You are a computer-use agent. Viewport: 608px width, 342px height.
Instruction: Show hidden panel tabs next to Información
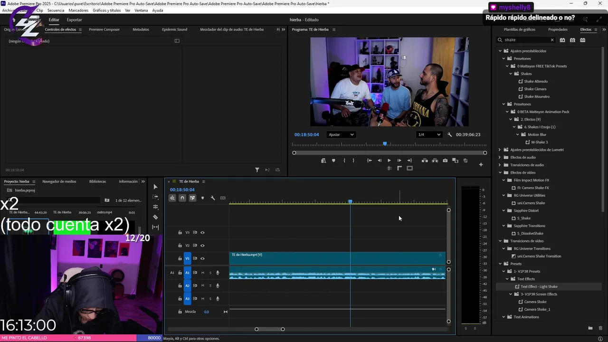(143, 181)
